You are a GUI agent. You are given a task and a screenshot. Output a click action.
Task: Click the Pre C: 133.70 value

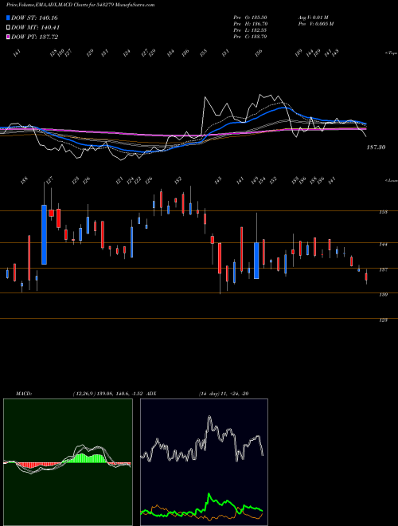point(250,37)
